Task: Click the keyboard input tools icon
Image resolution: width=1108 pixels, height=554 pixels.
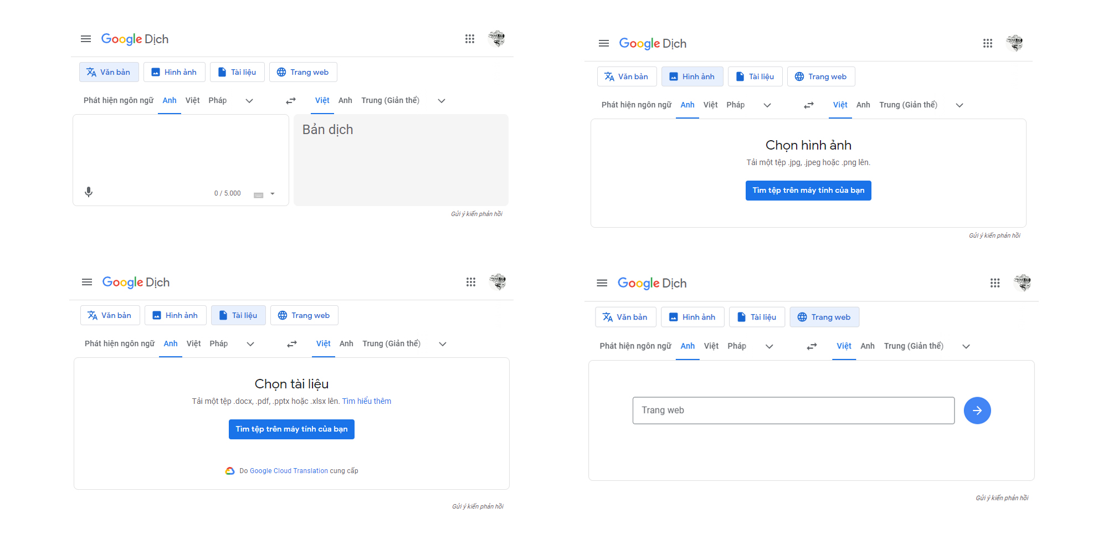Action: click(258, 194)
